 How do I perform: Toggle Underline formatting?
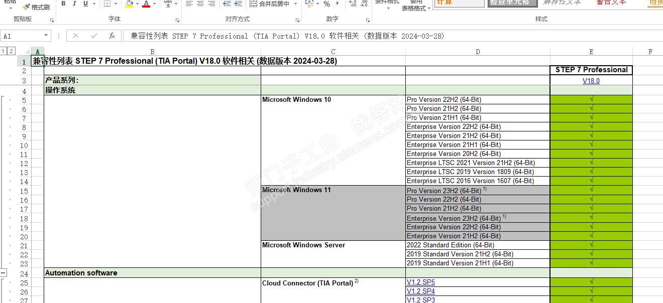pos(85,4)
